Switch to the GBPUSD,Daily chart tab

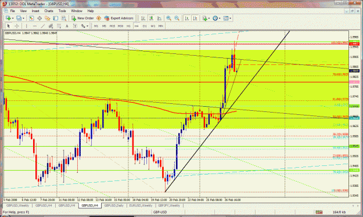[113, 205]
